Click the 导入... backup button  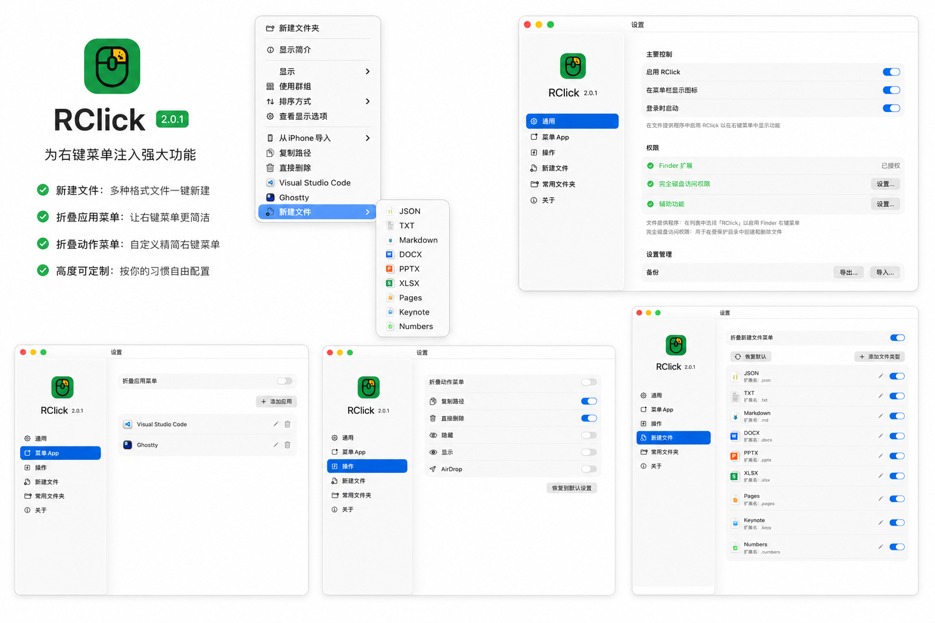(x=885, y=273)
